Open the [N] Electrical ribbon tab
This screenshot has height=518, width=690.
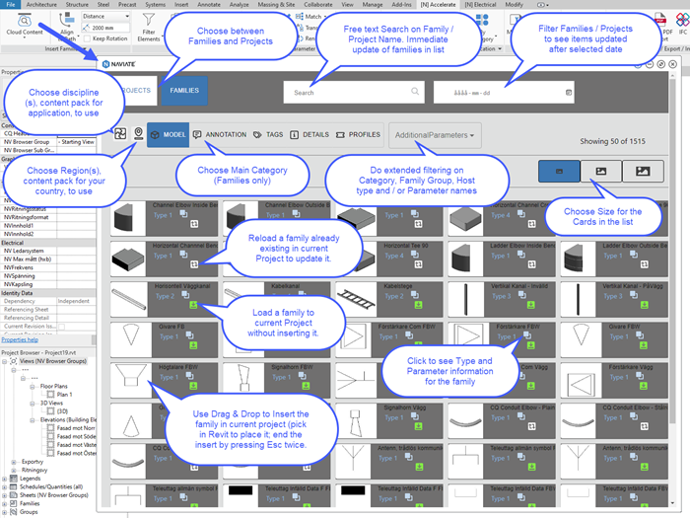[481, 4]
